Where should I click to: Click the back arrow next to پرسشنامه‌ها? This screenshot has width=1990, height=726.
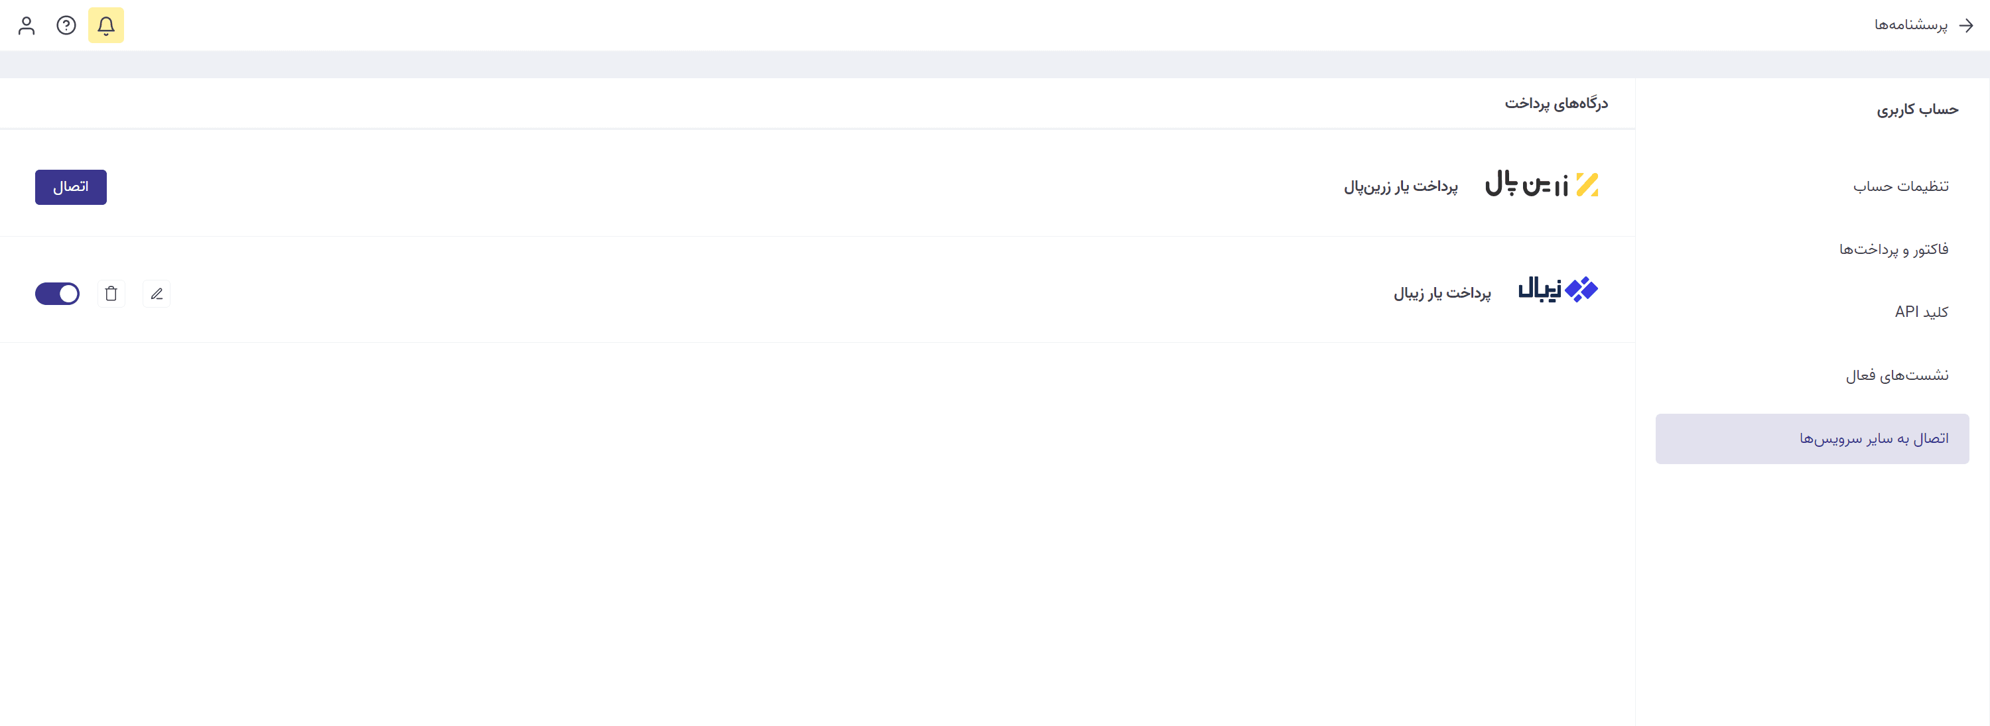click(1966, 25)
